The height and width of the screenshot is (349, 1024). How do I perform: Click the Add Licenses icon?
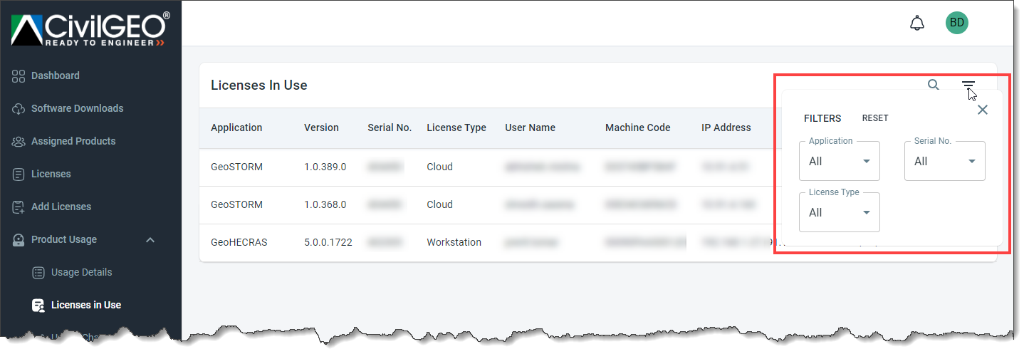(19, 207)
